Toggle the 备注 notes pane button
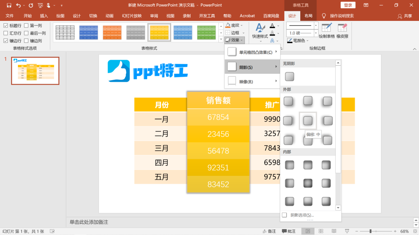Viewport: 419px width, 235px height. click(x=269, y=231)
